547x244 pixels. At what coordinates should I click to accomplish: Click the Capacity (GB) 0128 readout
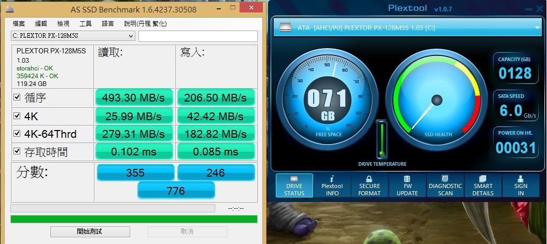[x=515, y=69]
